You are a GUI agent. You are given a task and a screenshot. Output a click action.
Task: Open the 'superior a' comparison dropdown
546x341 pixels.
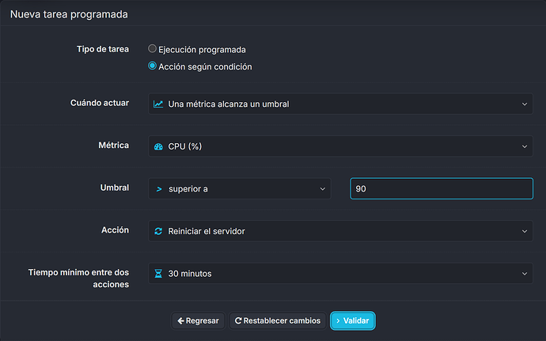point(240,189)
